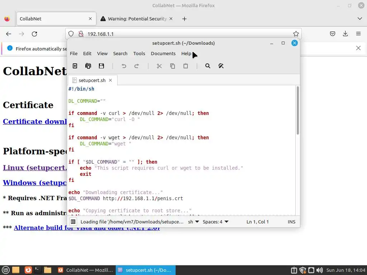
Task: Open Firefox application hamburger menu
Action: pos(358,34)
